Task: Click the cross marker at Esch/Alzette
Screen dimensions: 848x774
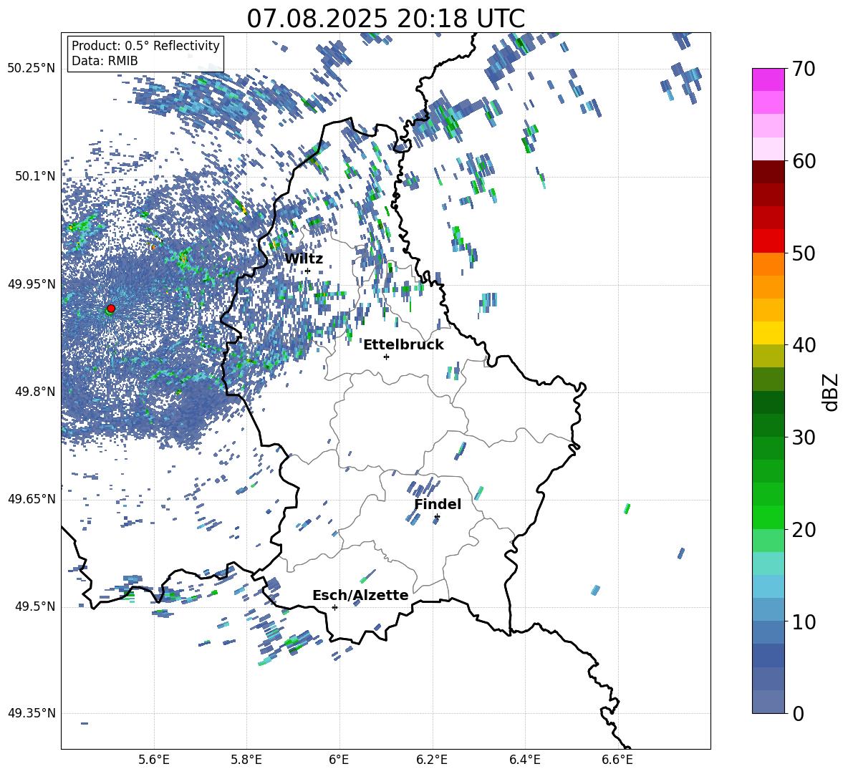Action: point(334,607)
